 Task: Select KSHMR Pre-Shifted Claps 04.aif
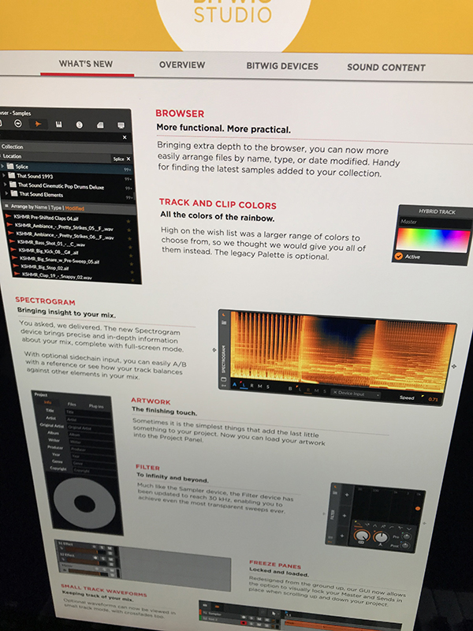coord(47,218)
